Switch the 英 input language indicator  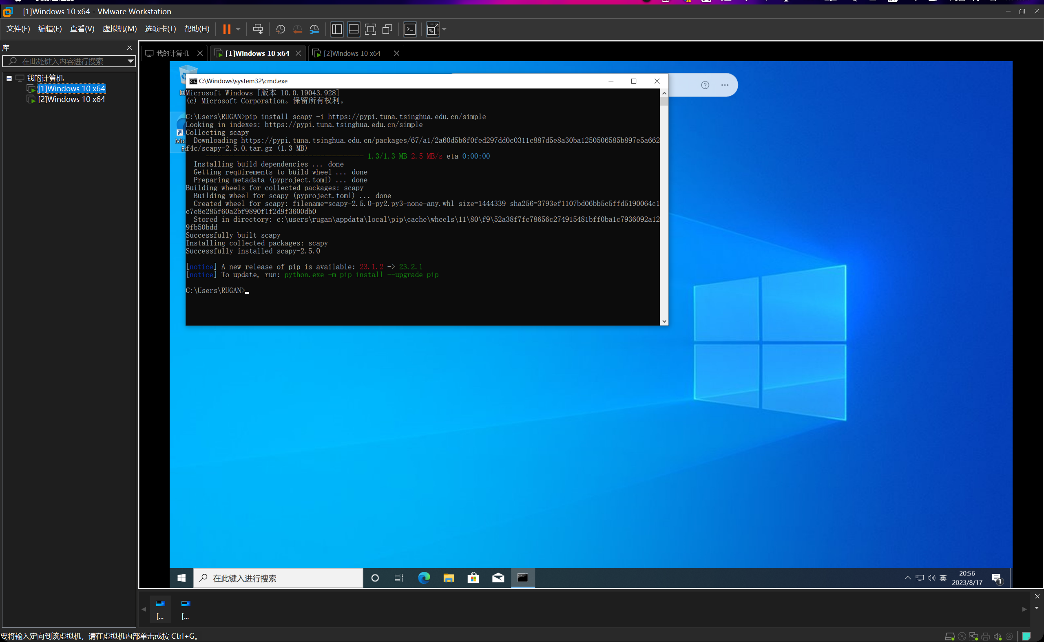(x=943, y=578)
